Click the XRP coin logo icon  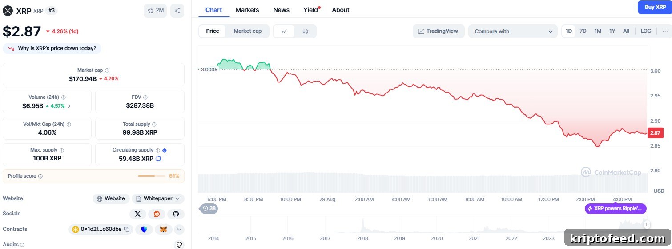coord(8,11)
